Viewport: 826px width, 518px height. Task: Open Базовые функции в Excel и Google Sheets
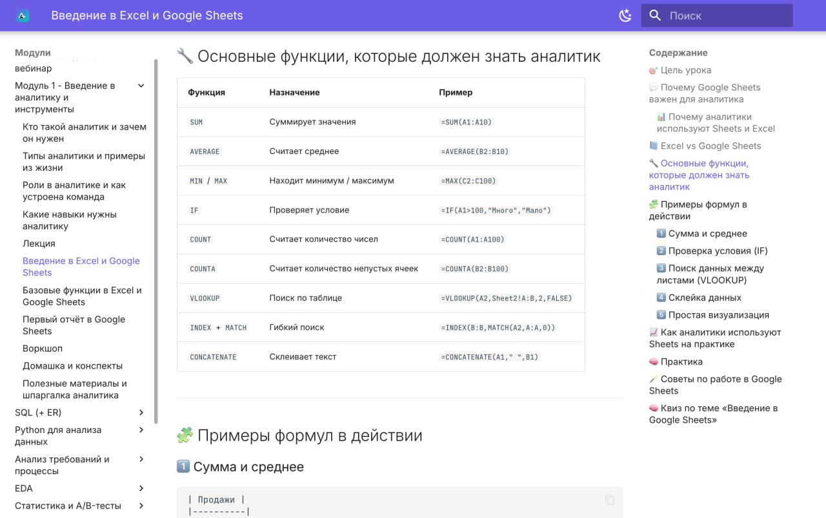click(82, 296)
